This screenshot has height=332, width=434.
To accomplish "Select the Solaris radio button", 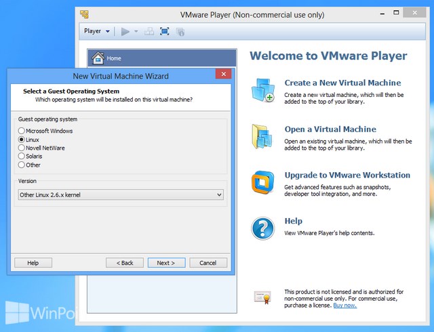I will click(x=21, y=156).
